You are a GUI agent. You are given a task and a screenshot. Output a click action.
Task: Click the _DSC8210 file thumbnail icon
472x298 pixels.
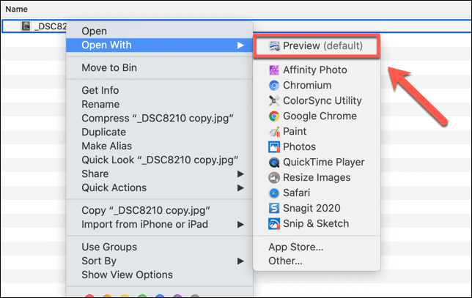[x=26, y=26]
